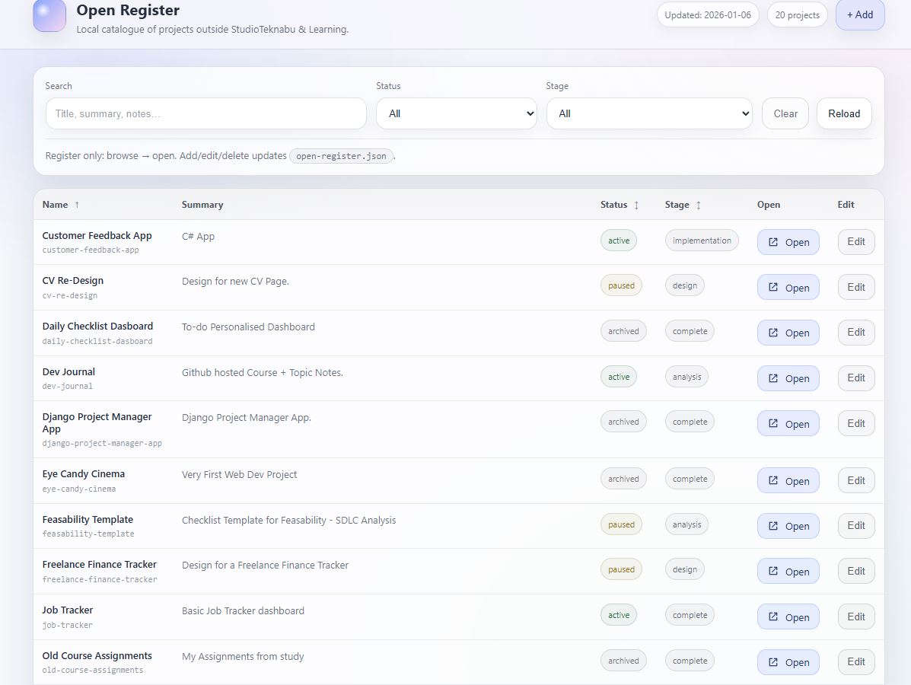Open the Stage filter dropdown
The image size is (911, 685).
(648, 113)
